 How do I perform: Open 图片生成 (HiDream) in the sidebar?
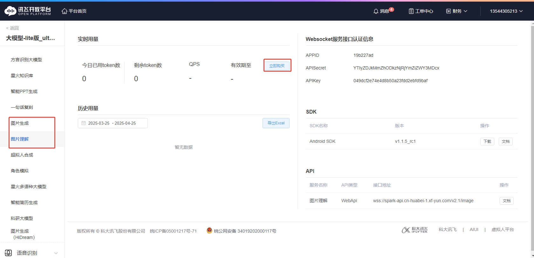point(23,234)
